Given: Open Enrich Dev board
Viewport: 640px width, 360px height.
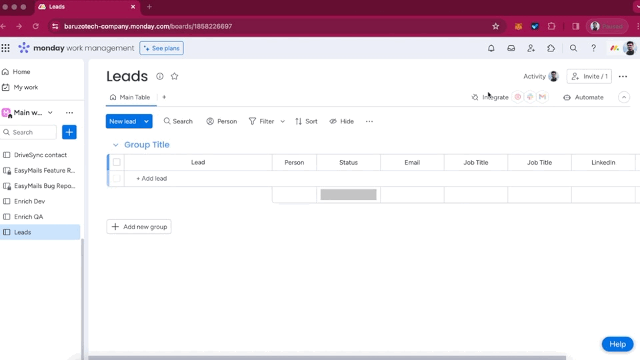Looking at the screenshot, I should pyautogui.click(x=40, y=201).
